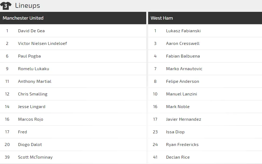Click Anthony Martial's name

coord(35,81)
